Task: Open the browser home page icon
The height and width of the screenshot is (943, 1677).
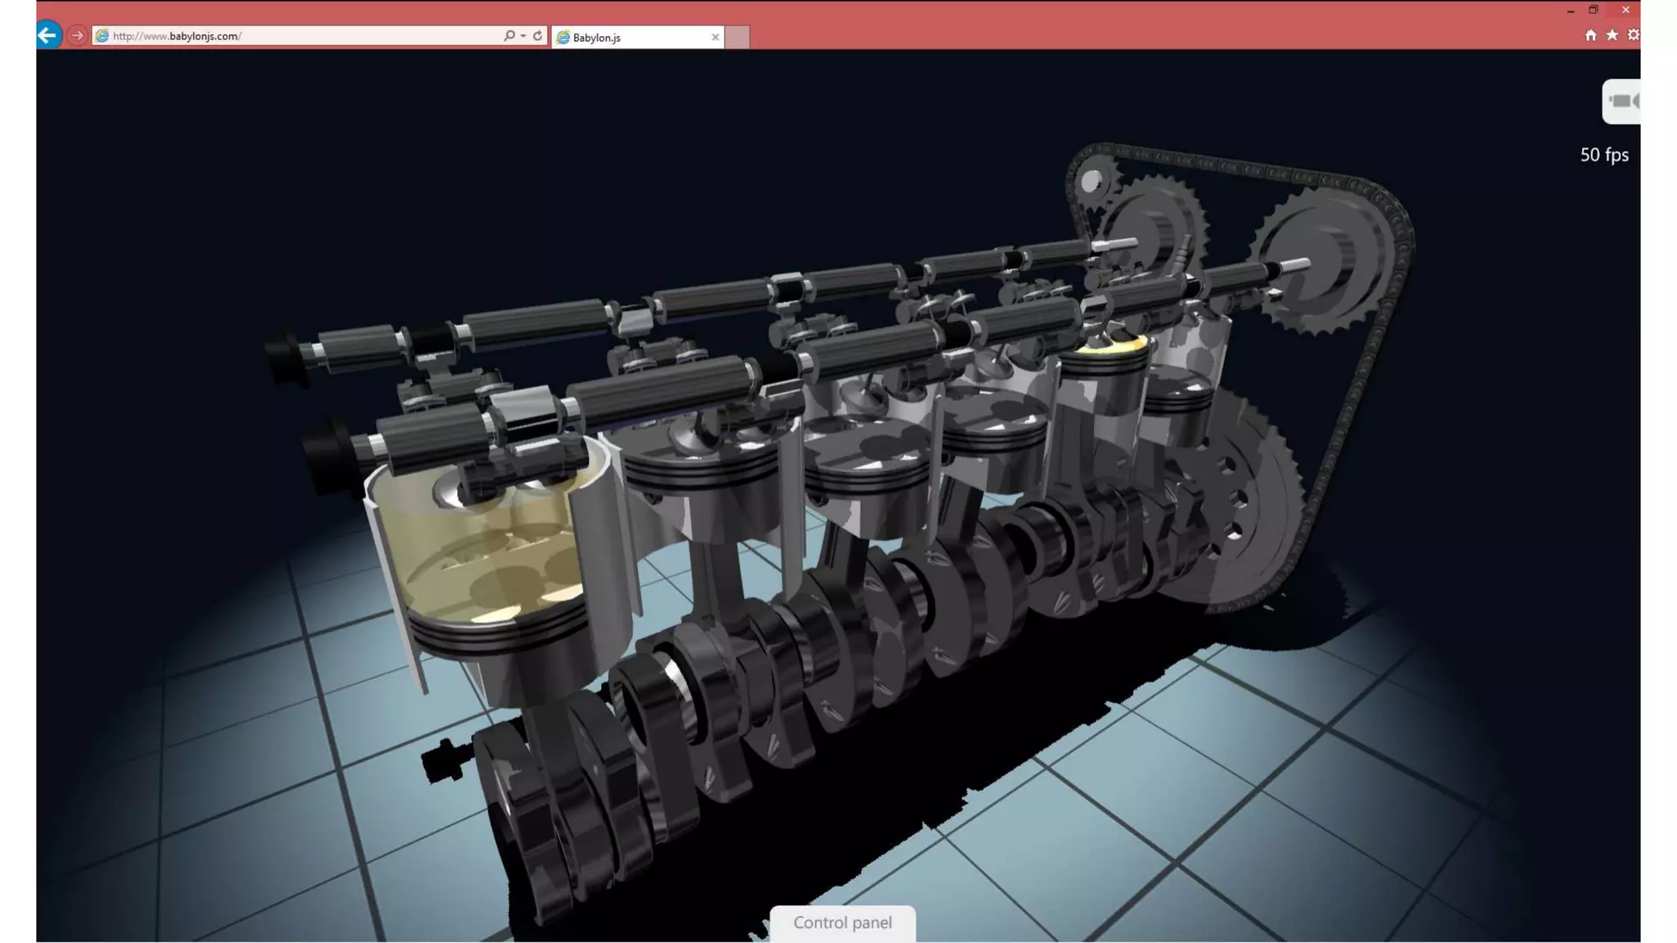Action: (x=1590, y=35)
